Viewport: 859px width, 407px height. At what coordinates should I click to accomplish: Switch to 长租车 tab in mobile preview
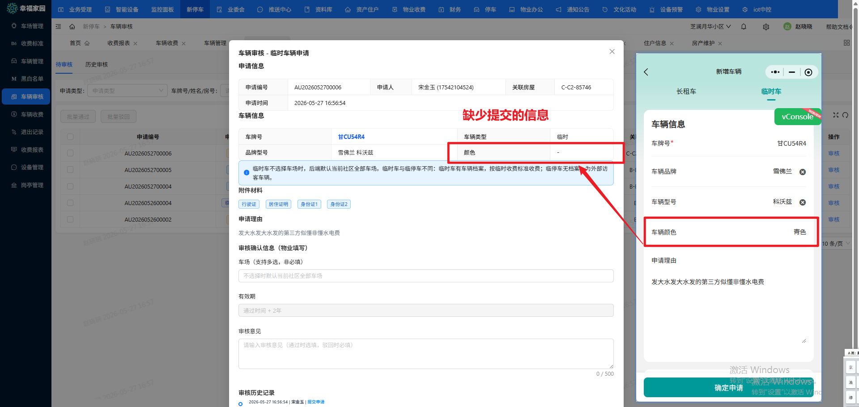[x=686, y=92]
